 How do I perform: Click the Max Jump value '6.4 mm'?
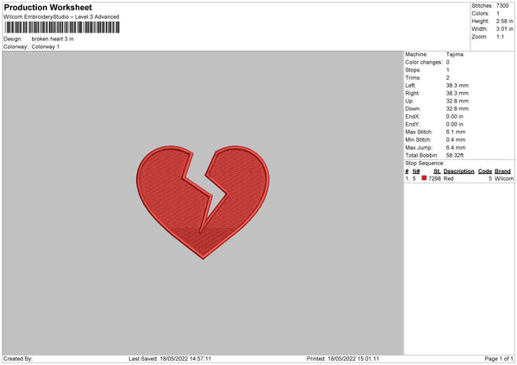click(456, 147)
